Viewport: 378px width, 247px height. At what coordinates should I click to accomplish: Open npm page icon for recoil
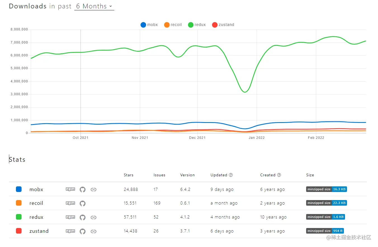70,203
